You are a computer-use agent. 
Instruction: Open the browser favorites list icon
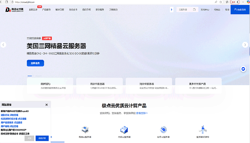[x=227, y=2]
